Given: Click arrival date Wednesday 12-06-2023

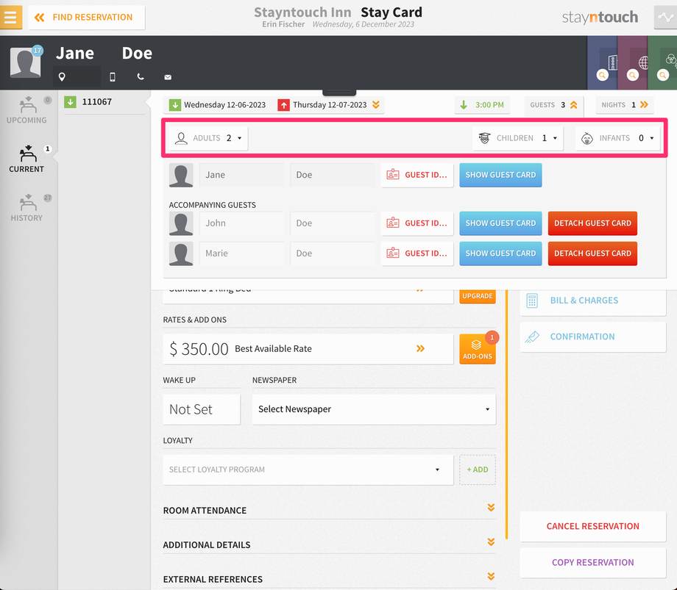Looking at the screenshot, I should tap(218, 105).
